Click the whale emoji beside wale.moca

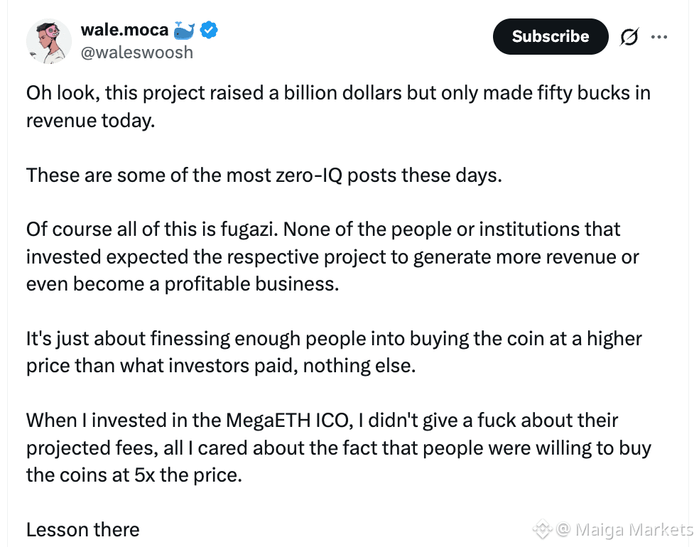pyautogui.click(x=184, y=31)
